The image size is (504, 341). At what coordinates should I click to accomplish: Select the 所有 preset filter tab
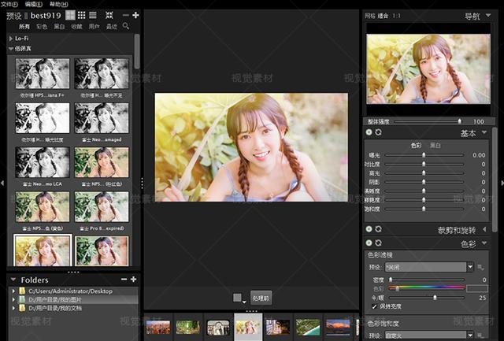[x=24, y=27]
